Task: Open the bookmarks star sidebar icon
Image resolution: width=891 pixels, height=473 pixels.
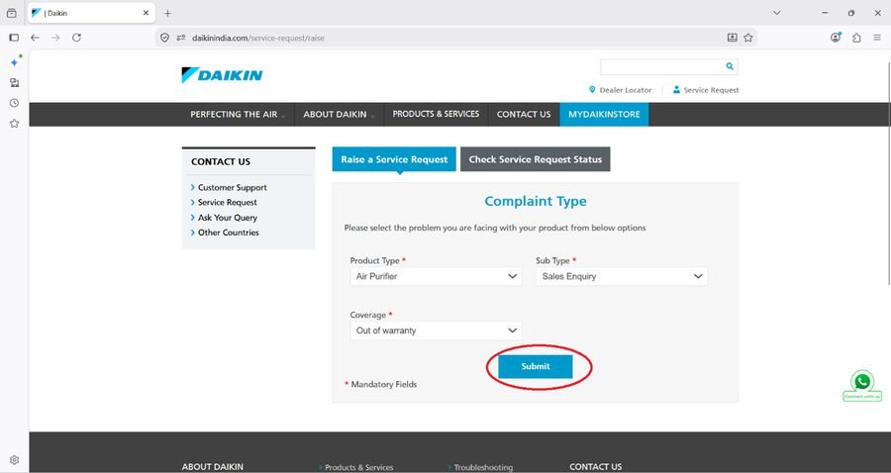Action: point(14,124)
